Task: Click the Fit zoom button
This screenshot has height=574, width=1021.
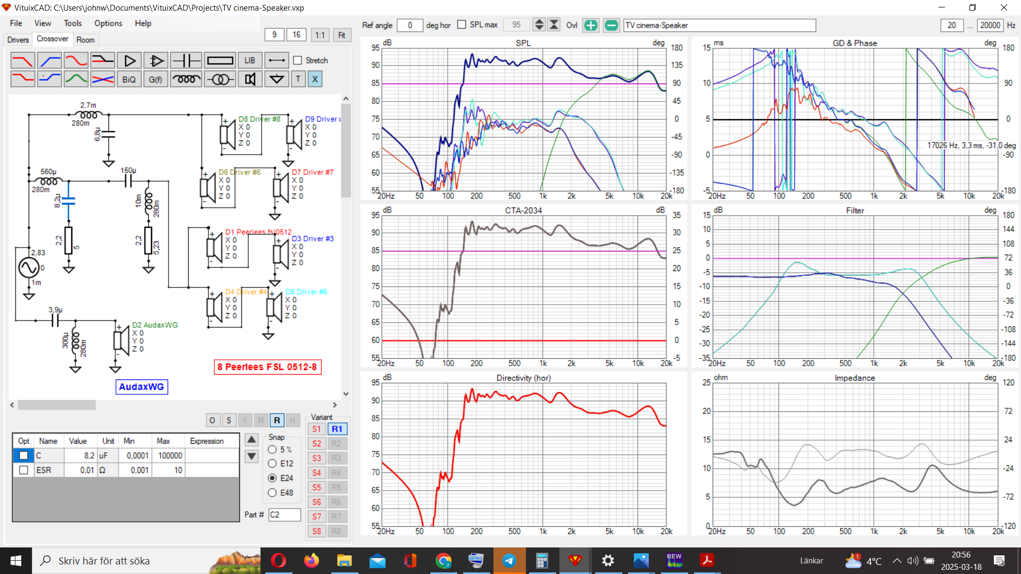Action: click(x=341, y=35)
